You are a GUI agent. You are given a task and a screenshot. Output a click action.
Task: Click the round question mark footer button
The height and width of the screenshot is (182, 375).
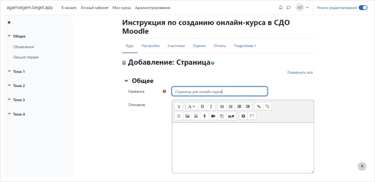[x=362, y=166]
